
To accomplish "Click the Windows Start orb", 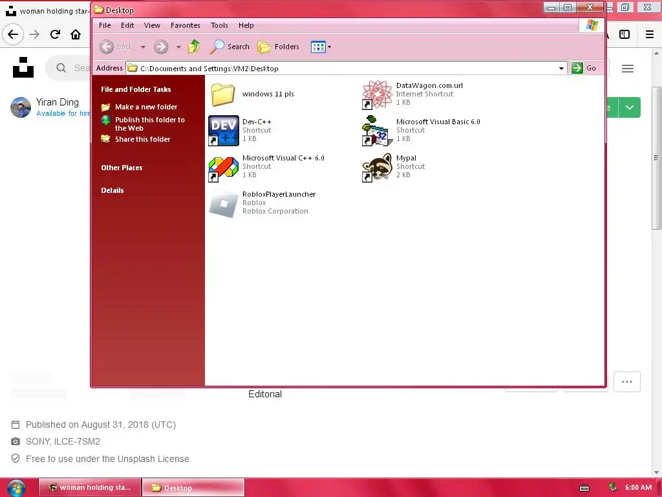I will pyautogui.click(x=16, y=489).
